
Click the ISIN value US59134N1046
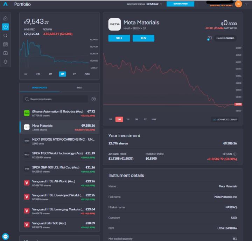[x=227, y=228]
